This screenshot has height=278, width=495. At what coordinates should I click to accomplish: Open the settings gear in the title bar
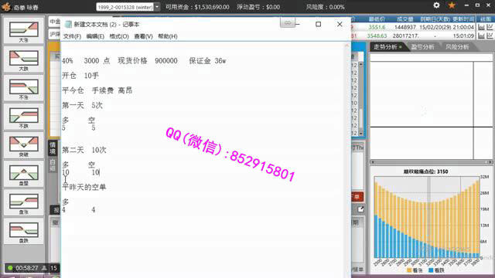(436, 5)
